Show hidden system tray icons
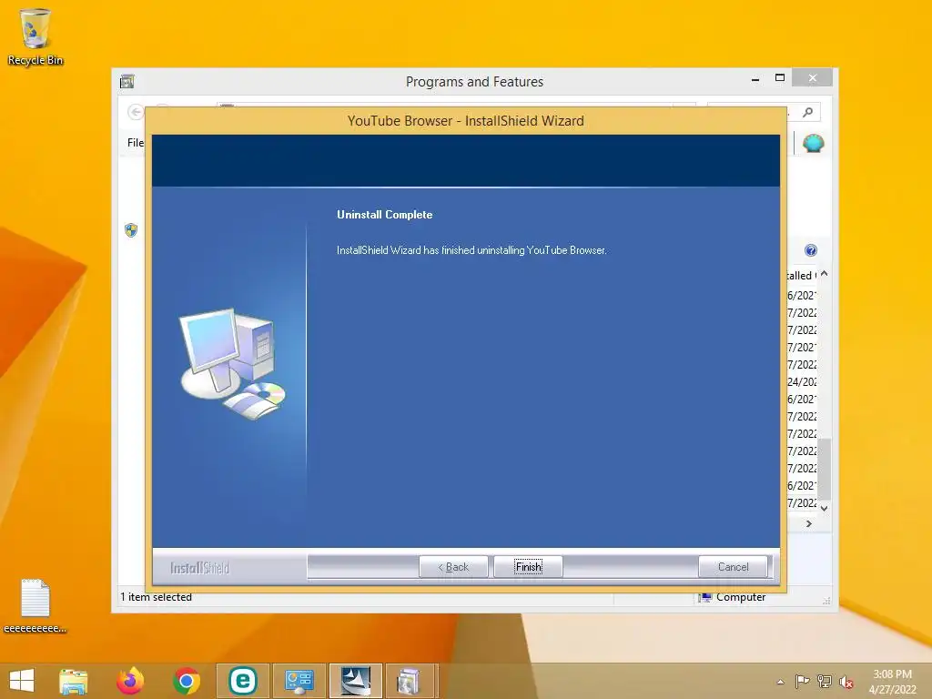 point(780,682)
